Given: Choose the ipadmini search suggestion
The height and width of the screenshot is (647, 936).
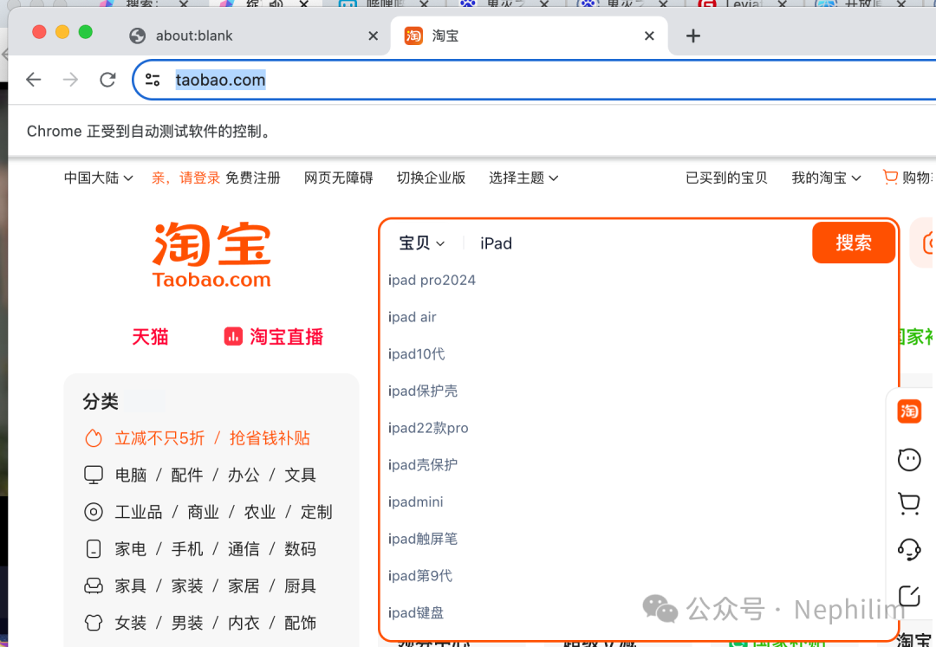Looking at the screenshot, I should (415, 502).
